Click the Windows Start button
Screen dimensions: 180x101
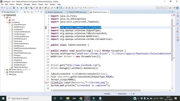coord(3,98)
